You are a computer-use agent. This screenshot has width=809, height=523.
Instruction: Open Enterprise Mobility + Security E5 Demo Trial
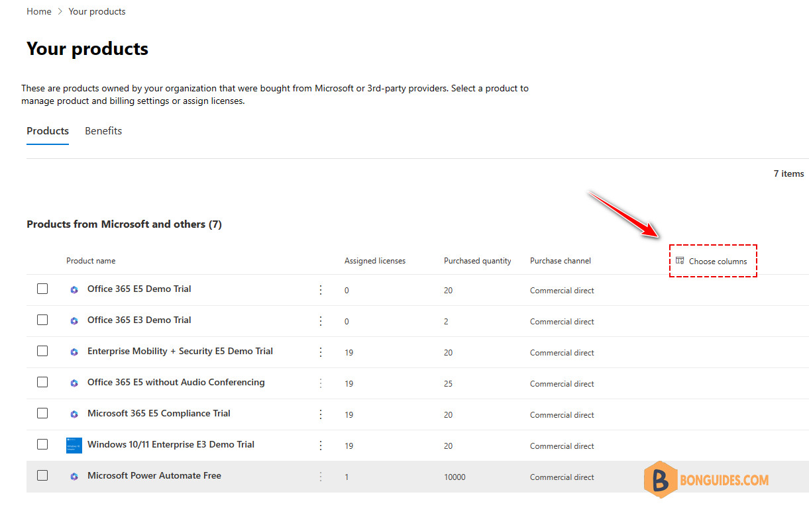180,351
